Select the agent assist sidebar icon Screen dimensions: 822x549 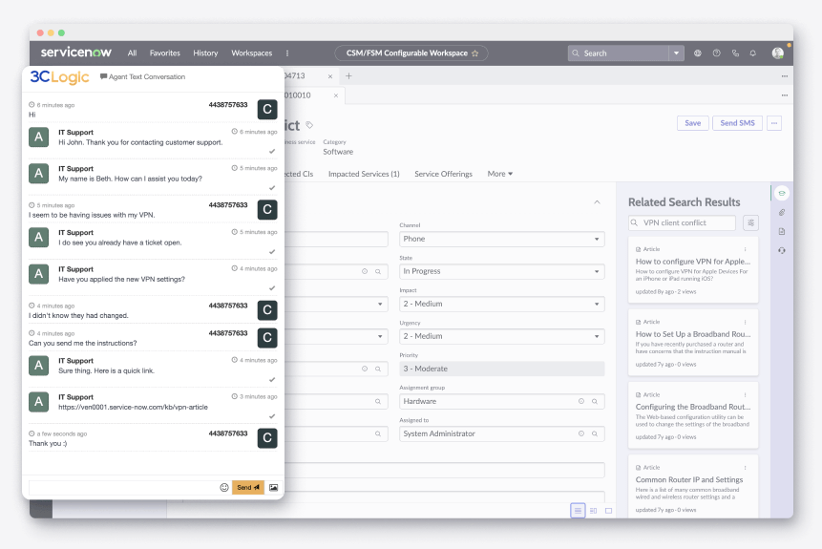click(x=782, y=193)
